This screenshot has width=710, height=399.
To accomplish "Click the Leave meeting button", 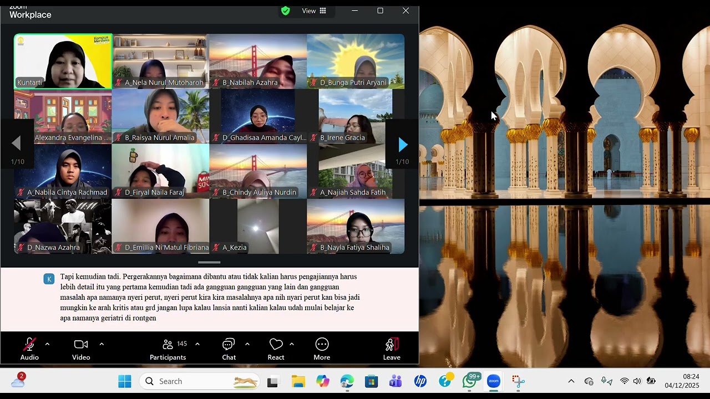I will 392,349.
